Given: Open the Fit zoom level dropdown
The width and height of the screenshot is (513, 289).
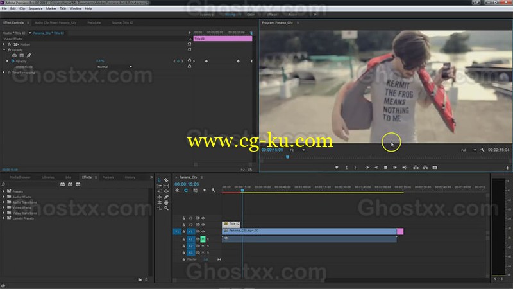Looking at the screenshot, I should 298,150.
